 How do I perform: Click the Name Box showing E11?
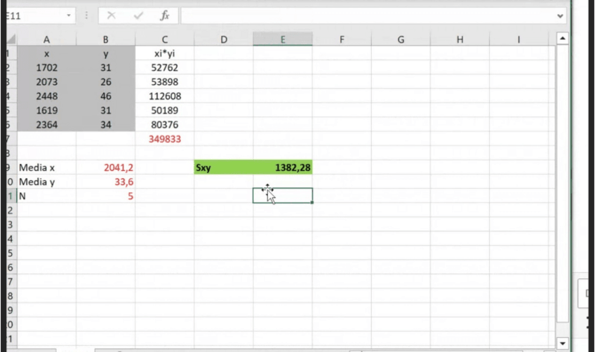[35, 15]
